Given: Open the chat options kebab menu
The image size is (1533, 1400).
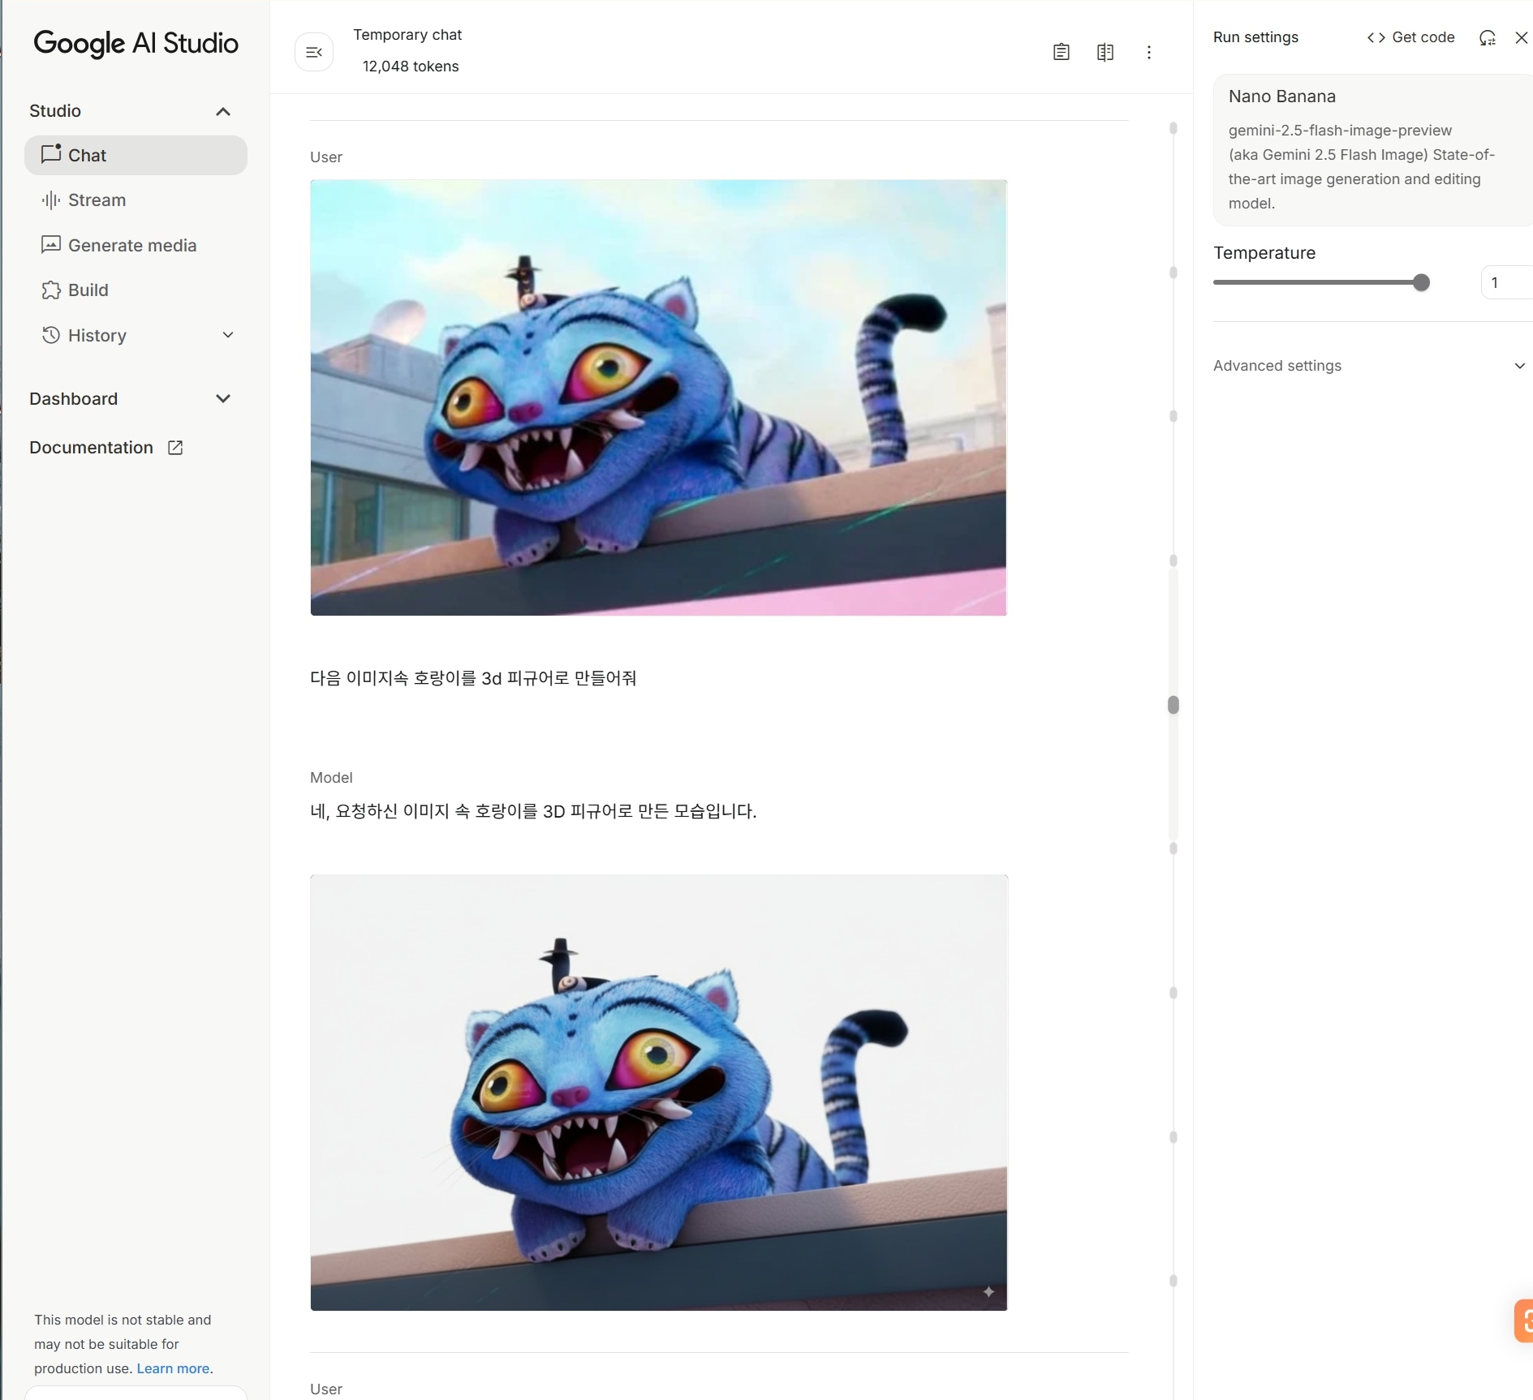Looking at the screenshot, I should pos(1149,52).
